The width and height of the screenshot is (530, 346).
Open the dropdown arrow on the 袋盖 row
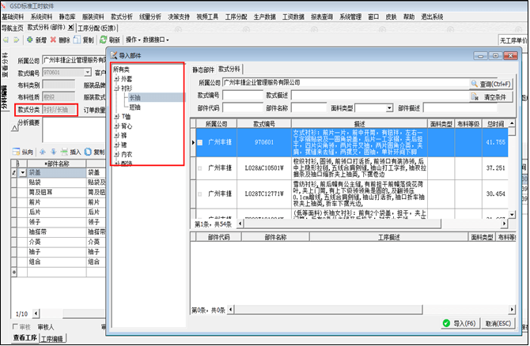(23, 173)
